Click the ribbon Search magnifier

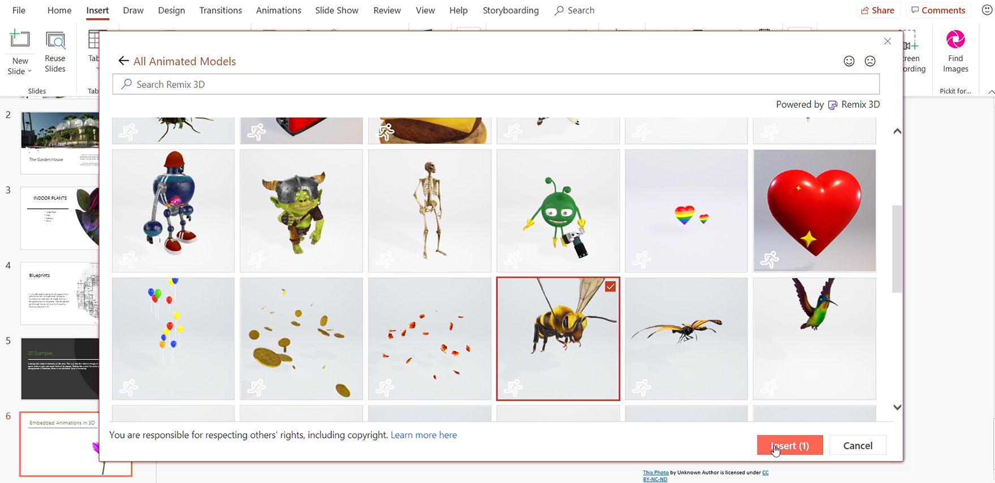[x=559, y=10]
